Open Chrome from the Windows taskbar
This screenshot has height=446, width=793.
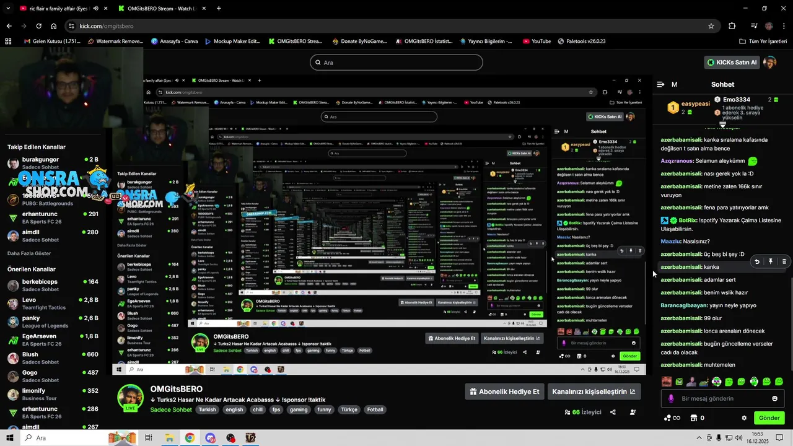[190, 438]
